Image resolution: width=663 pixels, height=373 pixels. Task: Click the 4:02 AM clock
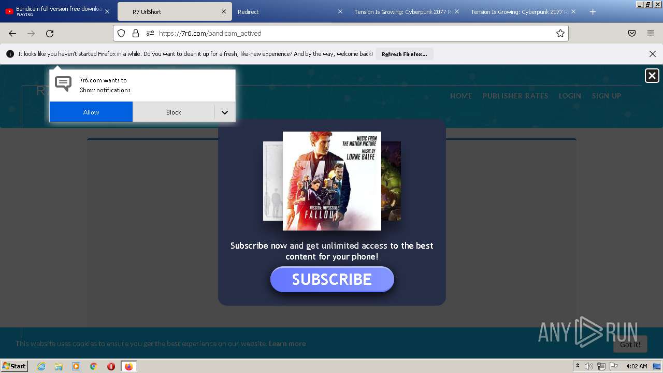637,366
